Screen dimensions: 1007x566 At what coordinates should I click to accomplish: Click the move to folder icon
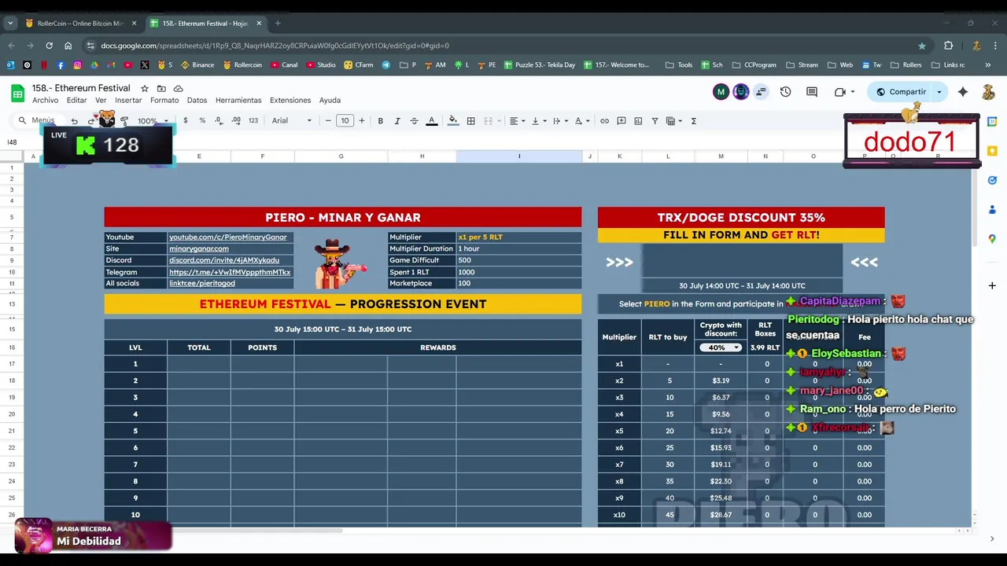click(161, 89)
